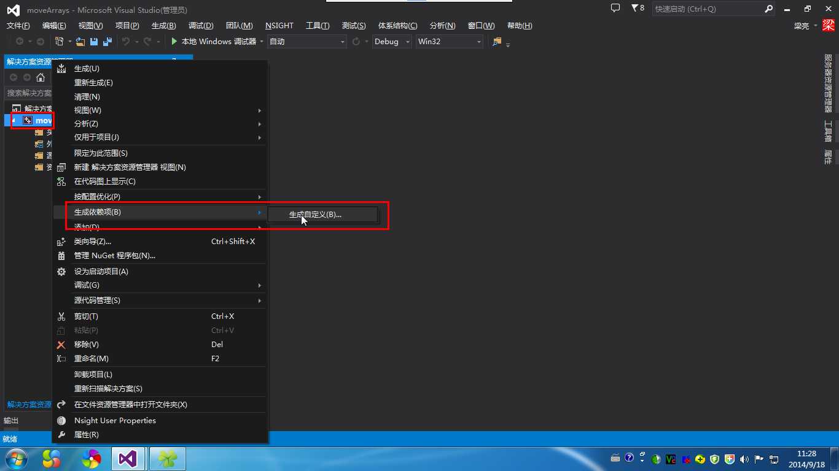Viewport: 839px width, 471px height.
Task: Open the dropdown arrow next to 本地 Windows 调试器
Action: click(262, 42)
